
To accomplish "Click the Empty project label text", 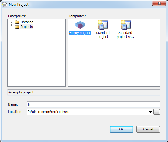I will click(80, 33).
